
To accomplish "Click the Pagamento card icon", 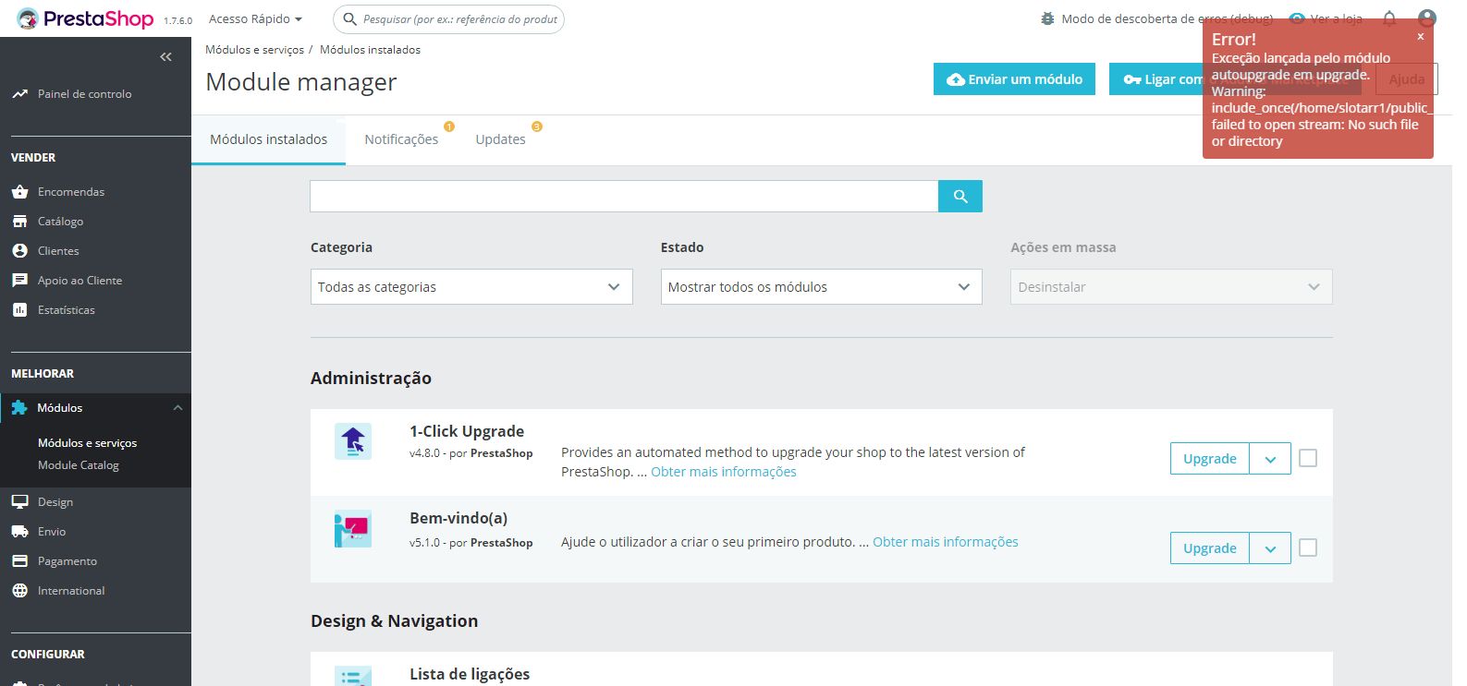I will 20,561.
